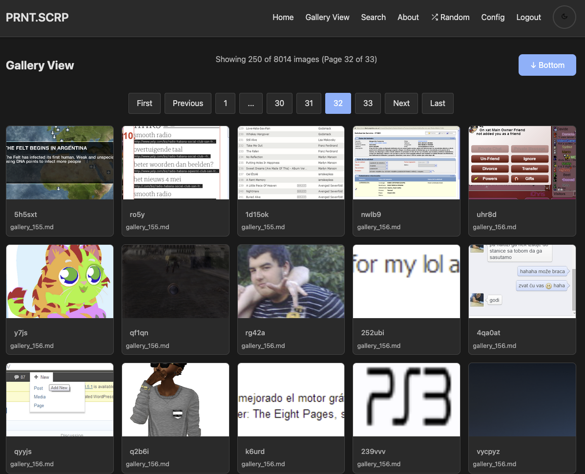Click the uhr8d image title
This screenshot has width=585, height=474.
[486, 215]
